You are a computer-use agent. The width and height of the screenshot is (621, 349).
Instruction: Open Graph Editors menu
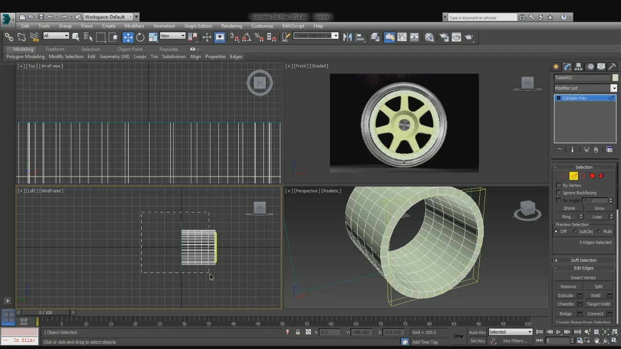pyautogui.click(x=198, y=26)
